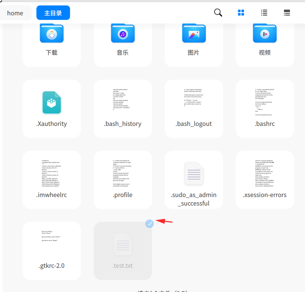Open the 图片 pictures folder icon

(x=194, y=33)
